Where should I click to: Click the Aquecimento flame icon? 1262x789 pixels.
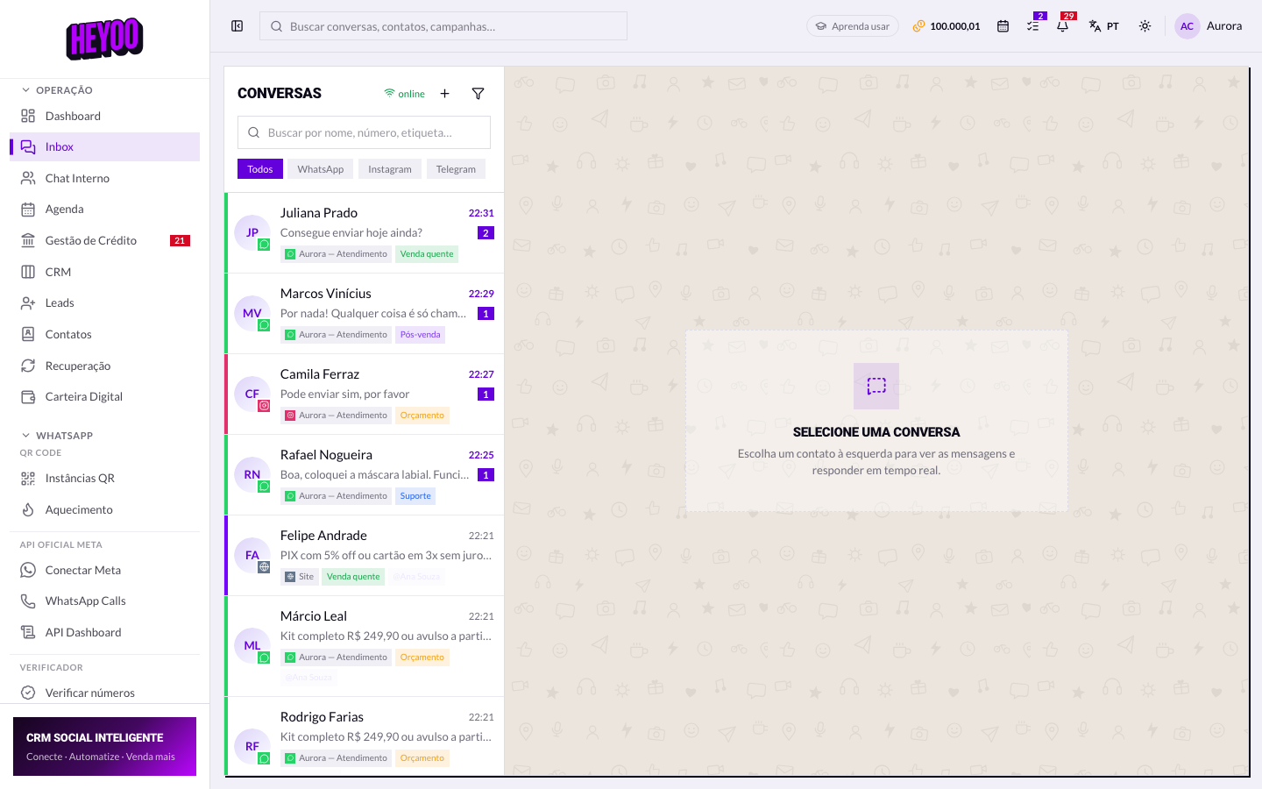[x=28, y=509]
